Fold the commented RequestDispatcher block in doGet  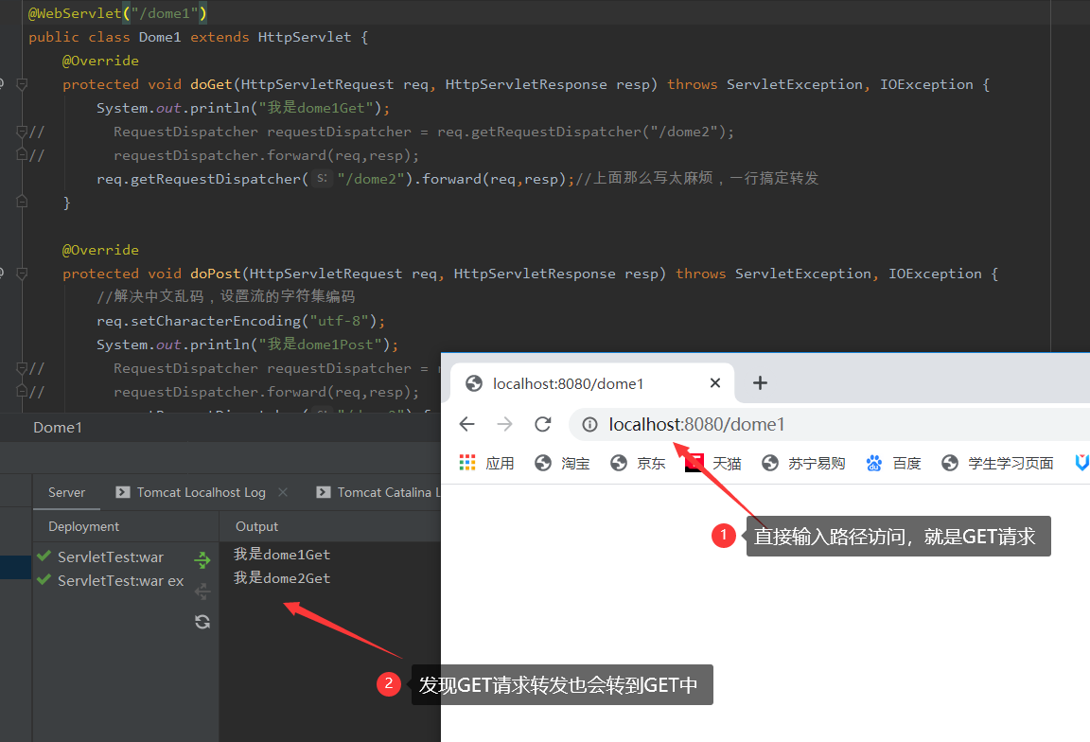(x=22, y=132)
